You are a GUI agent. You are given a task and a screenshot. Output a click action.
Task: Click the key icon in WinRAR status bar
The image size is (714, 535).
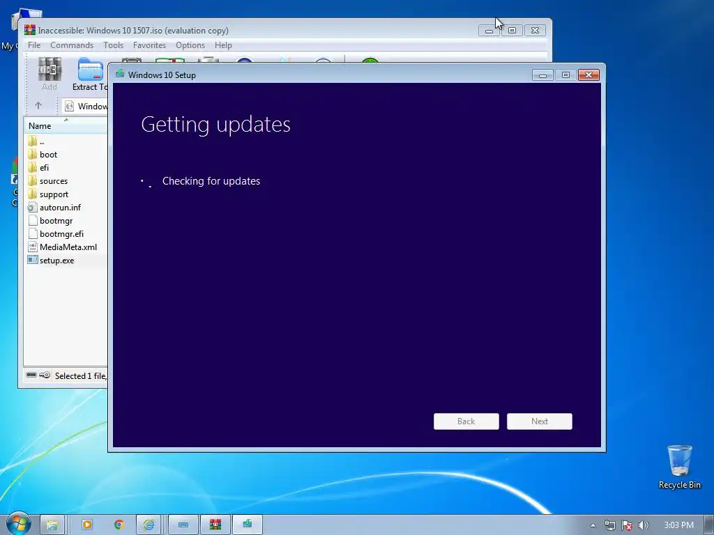pyautogui.click(x=45, y=375)
